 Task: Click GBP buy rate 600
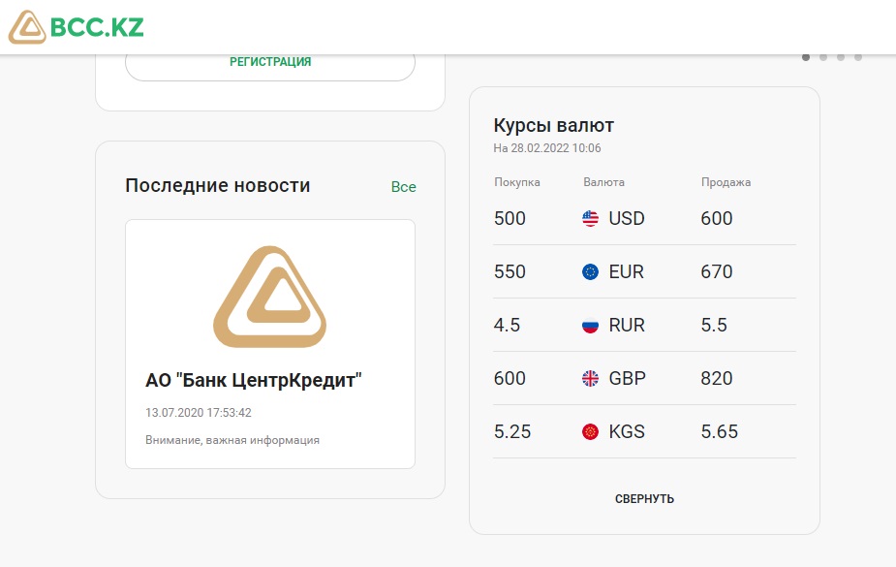click(x=510, y=378)
